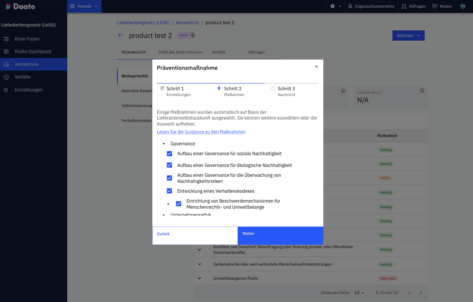Uncheck Governance für Überwachung von Nachhaltigkeitsrisiken
The image size is (473, 302).
[x=169, y=178]
